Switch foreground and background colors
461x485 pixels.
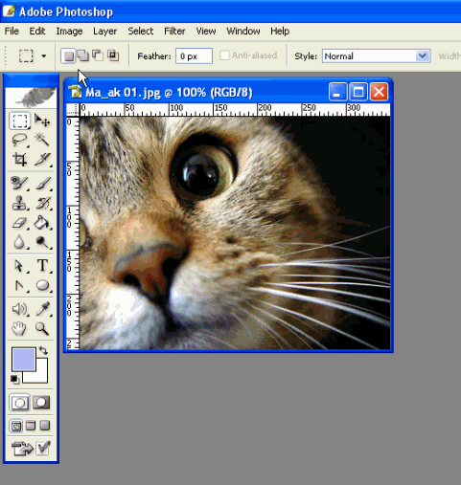point(43,351)
